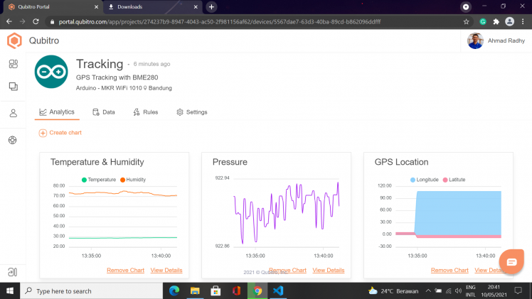
Task: Open the devices icon in left sidebar
Action: coord(14,87)
